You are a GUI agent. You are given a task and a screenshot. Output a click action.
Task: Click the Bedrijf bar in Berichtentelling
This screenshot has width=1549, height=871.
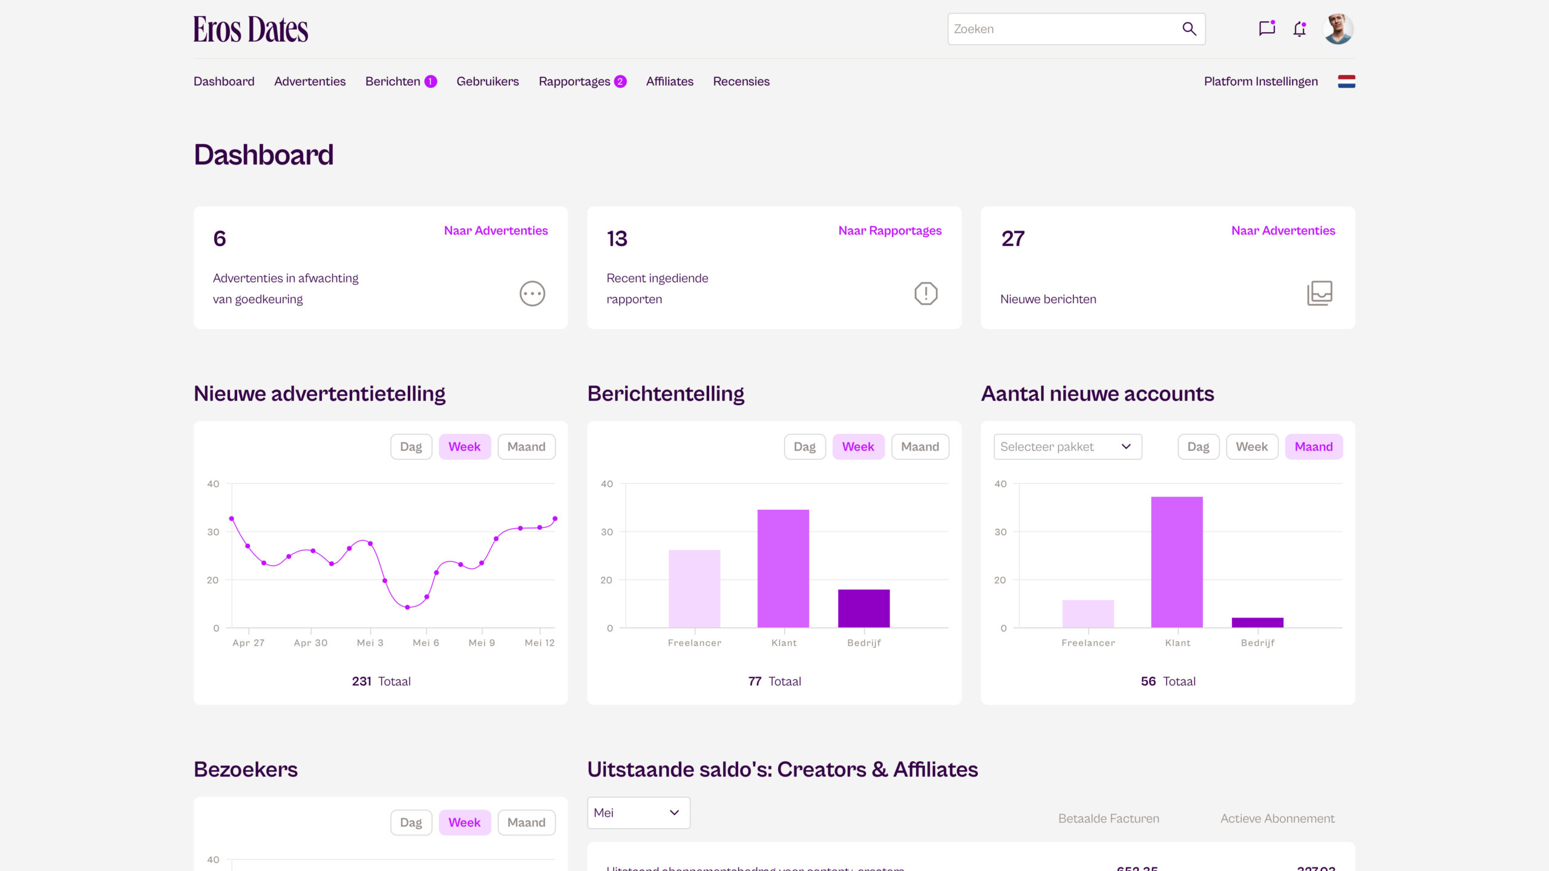(x=863, y=608)
